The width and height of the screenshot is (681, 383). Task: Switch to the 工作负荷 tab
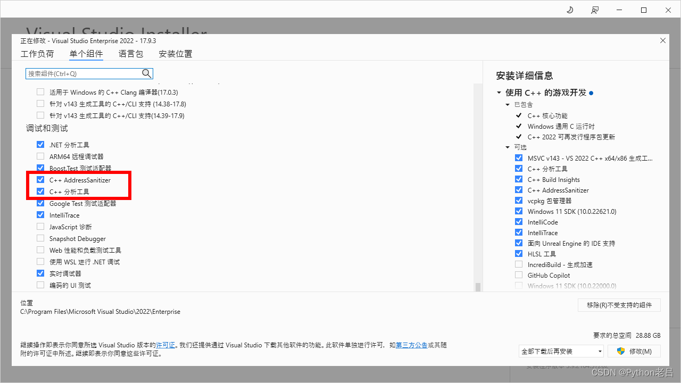click(37, 54)
